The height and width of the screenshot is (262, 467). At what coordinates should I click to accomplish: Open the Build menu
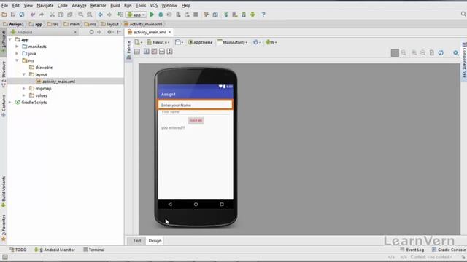[x=115, y=5]
